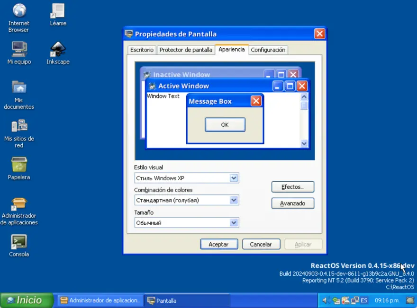
Task: Click the Cancelar button
Action: [261, 244]
